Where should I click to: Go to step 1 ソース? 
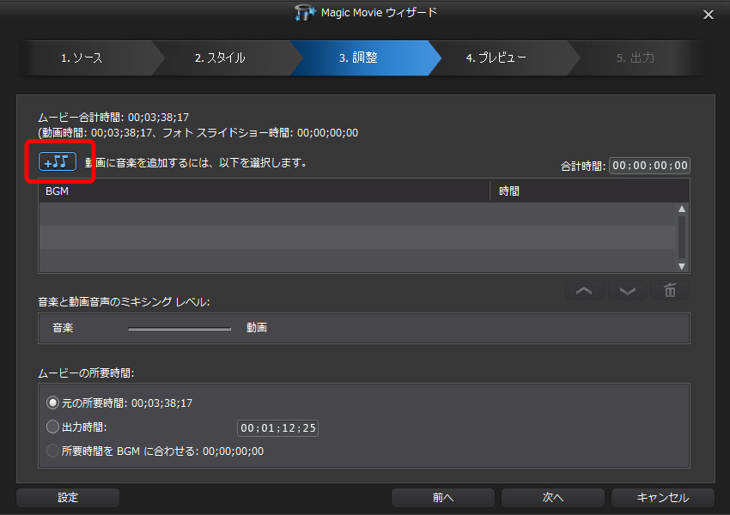tap(82, 58)
